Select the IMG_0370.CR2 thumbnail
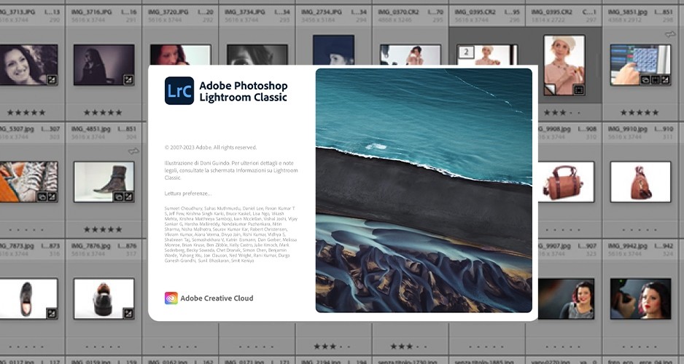Screen dimensions: 684x364 (x=410, y=55)
